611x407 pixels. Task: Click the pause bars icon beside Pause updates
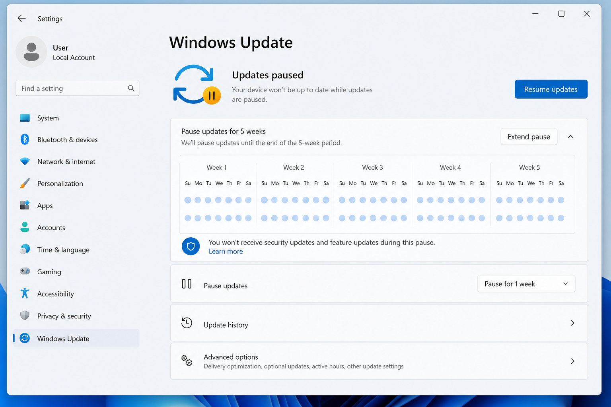pyautogui.click(x=187, y=284)
